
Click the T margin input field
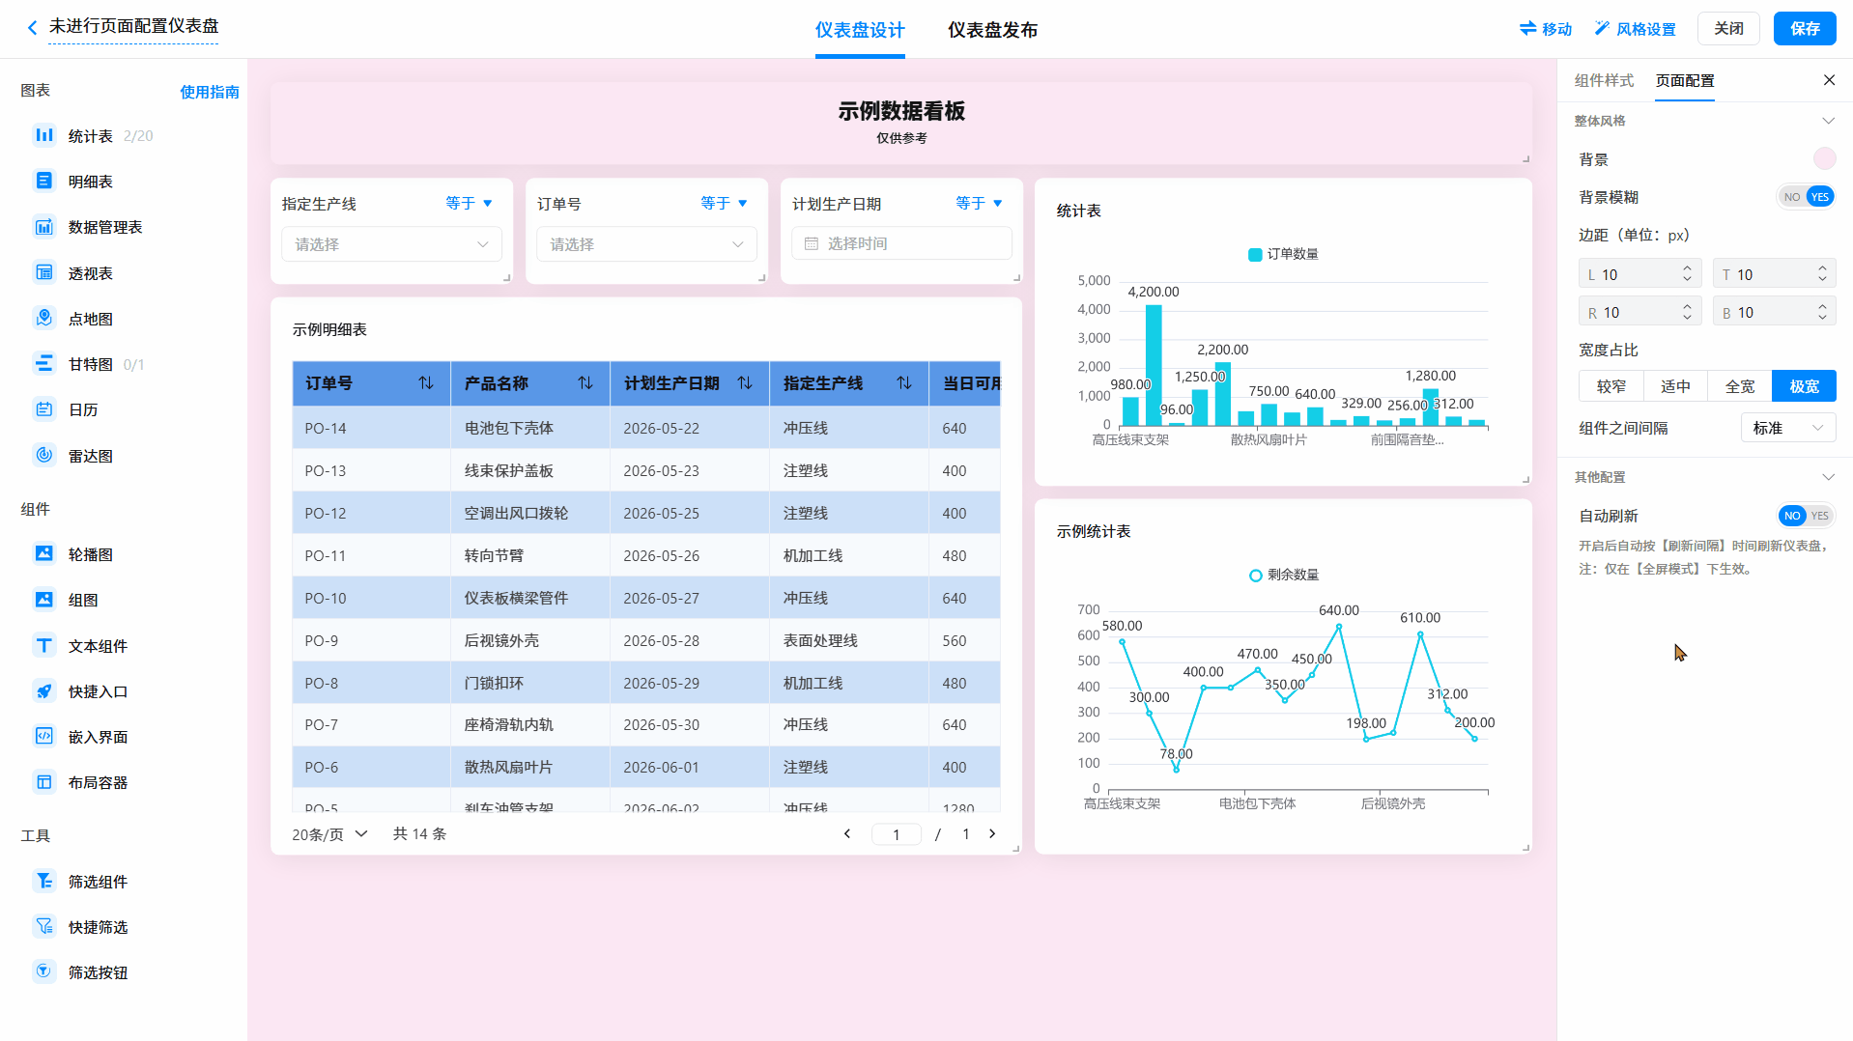(x=1775, y=274)
